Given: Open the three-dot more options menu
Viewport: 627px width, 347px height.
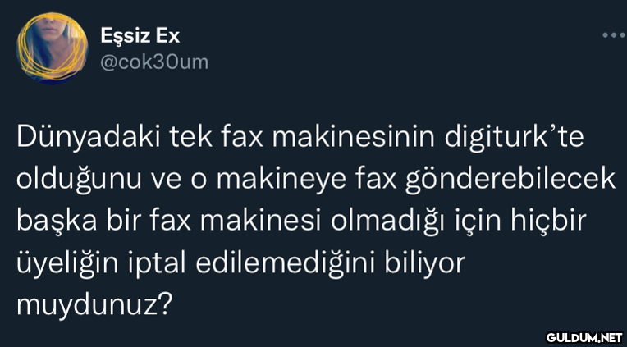Looking at the screenshot, I should pyautogui.click(x=615, y=35).
